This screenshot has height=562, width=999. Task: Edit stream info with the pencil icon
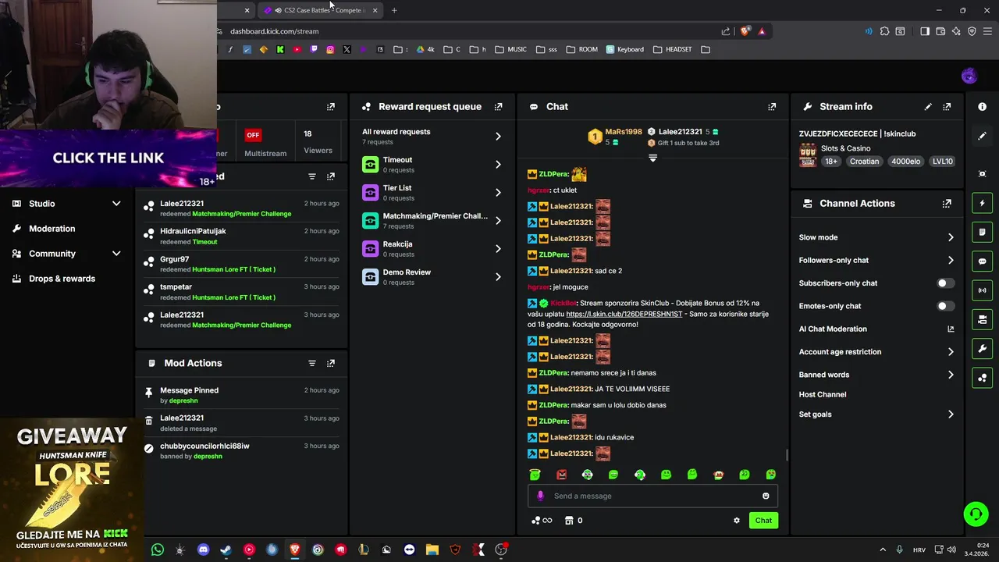pyautogui.click(x=928, y=107)
